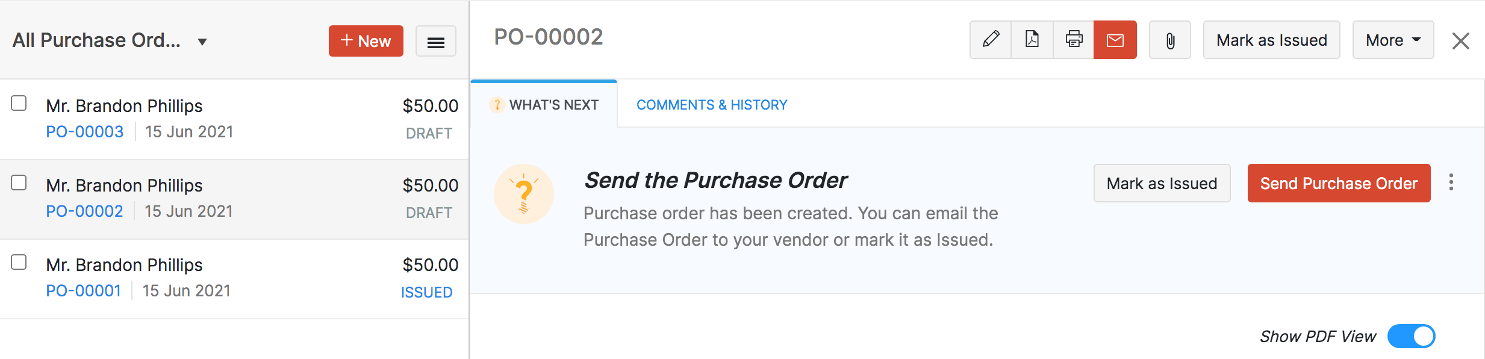1485x359 pixels.
Task: Open the PDF export icon
Action: pyautogui.click(x=1032, y=40)
